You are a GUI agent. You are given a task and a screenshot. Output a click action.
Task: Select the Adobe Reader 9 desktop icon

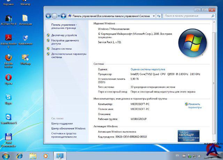[8, 38]
